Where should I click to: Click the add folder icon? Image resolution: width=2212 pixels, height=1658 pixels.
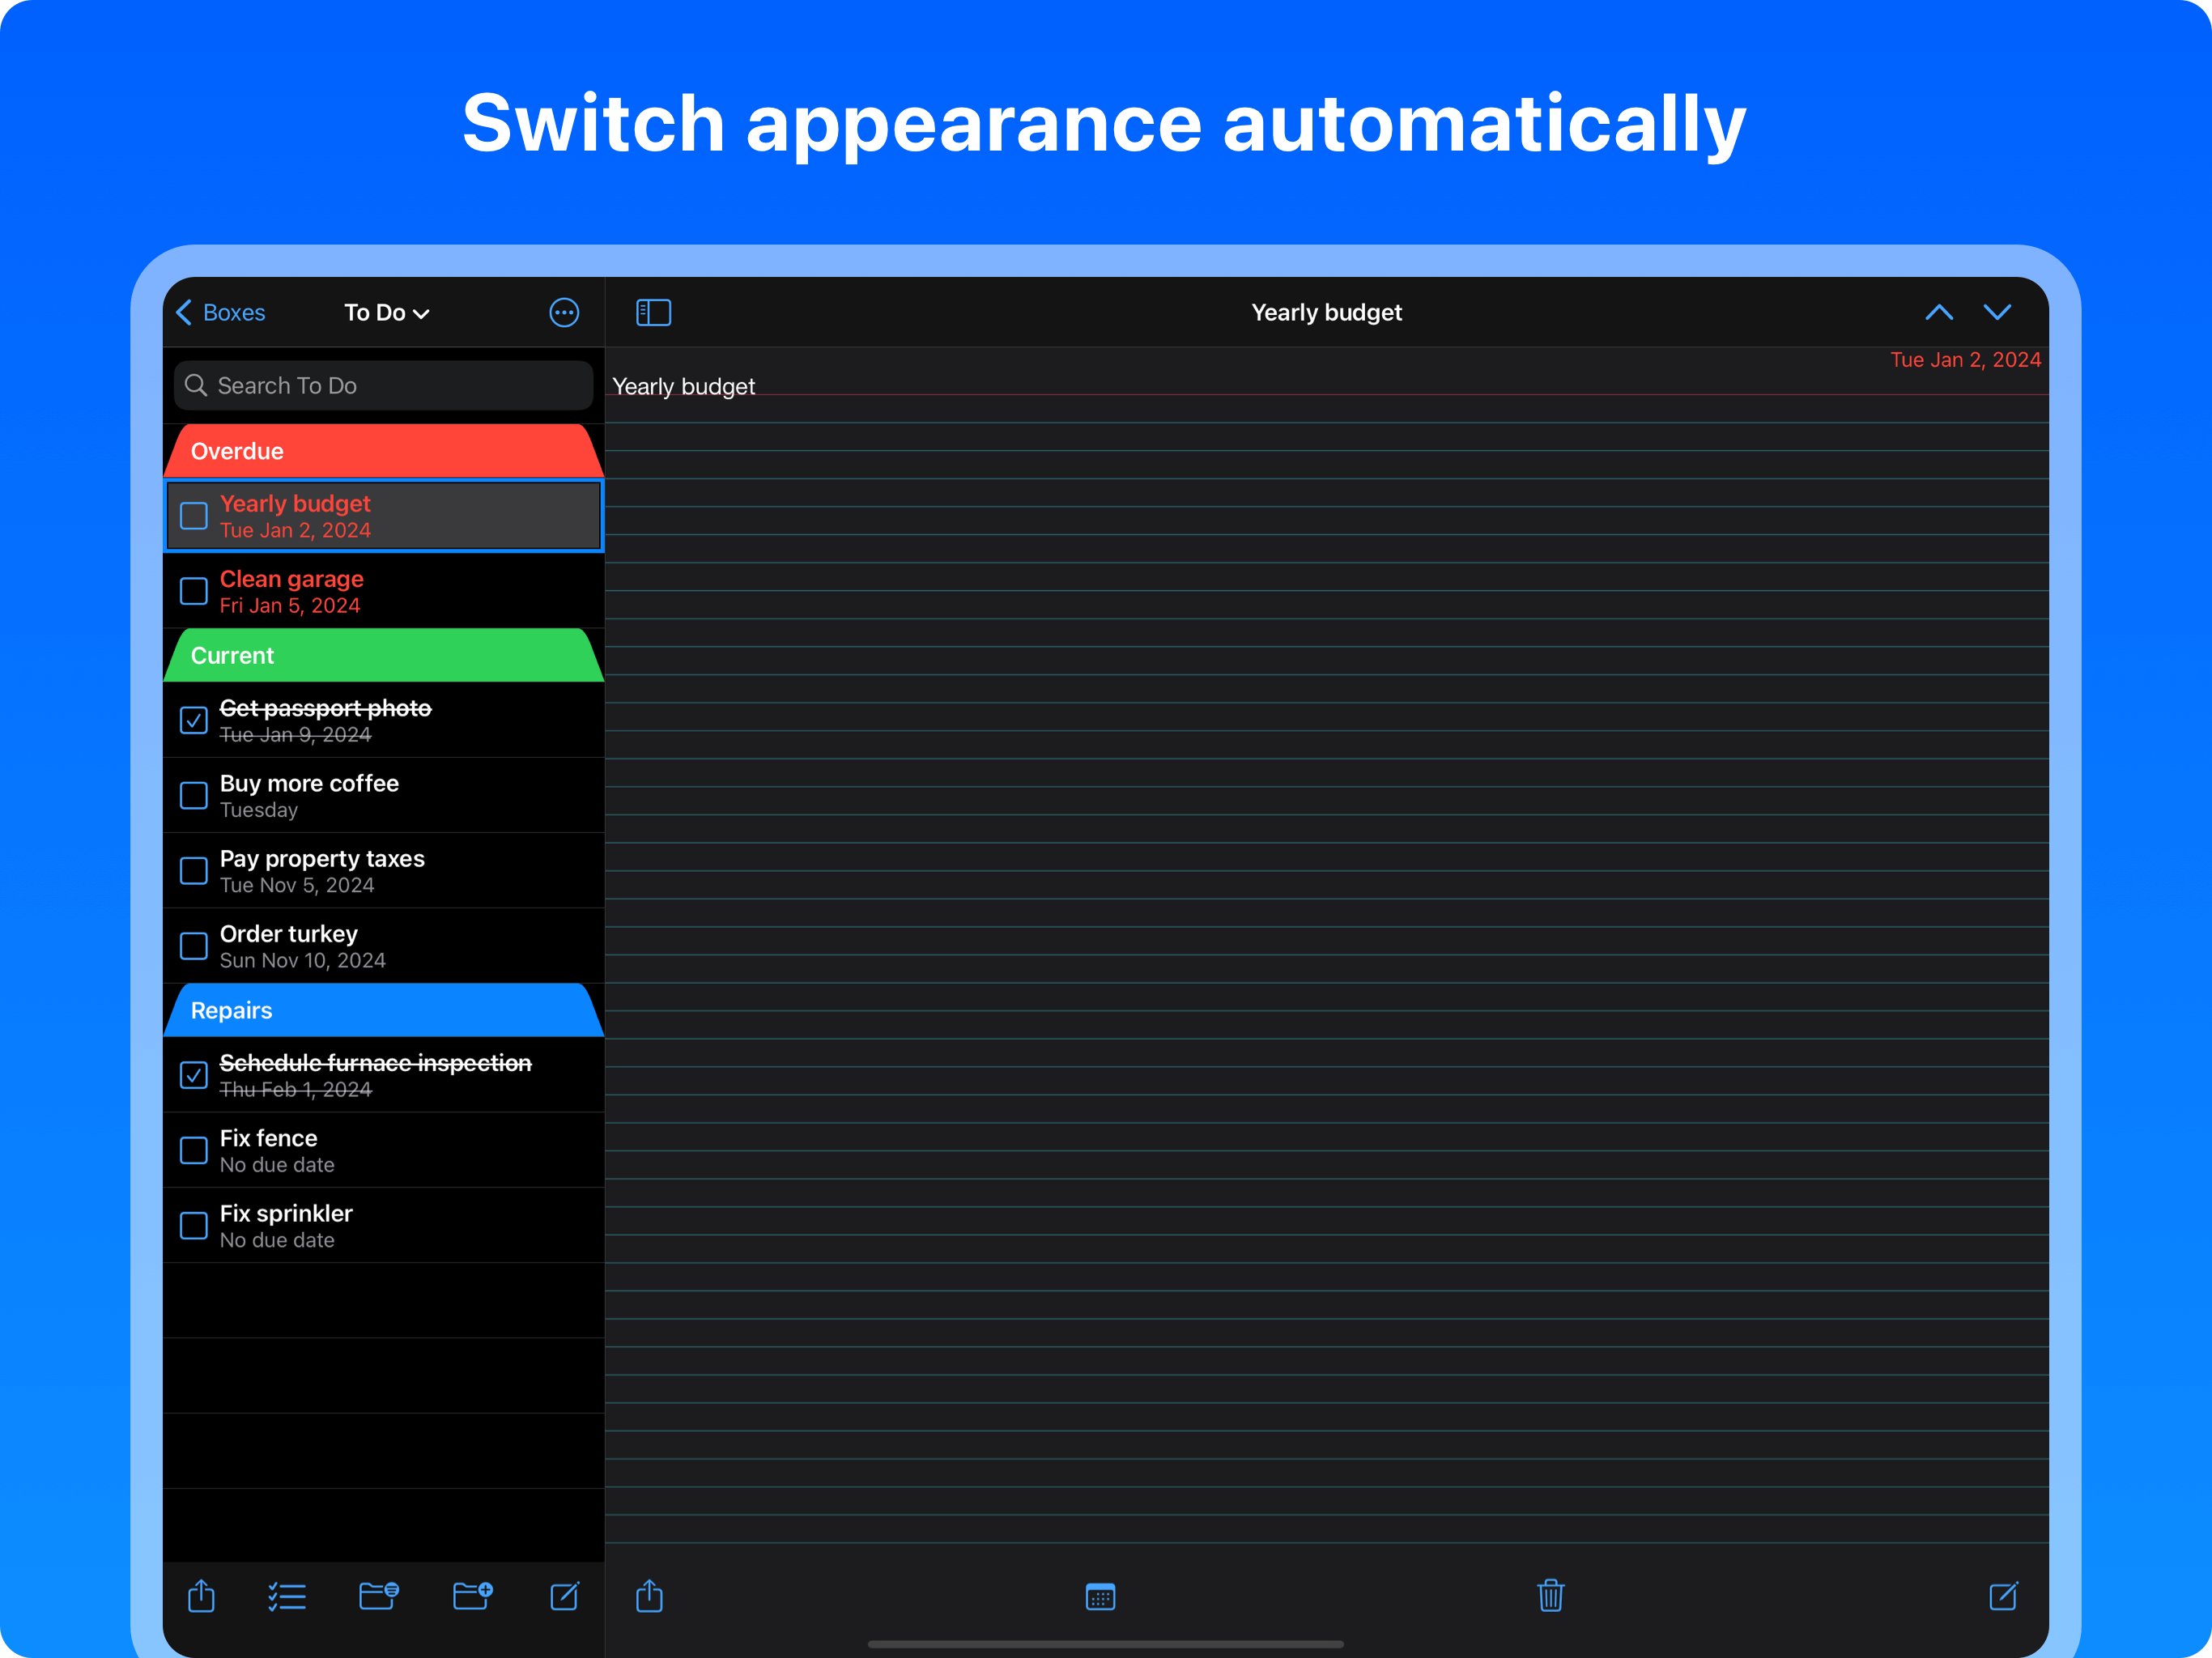point(472,1596)
